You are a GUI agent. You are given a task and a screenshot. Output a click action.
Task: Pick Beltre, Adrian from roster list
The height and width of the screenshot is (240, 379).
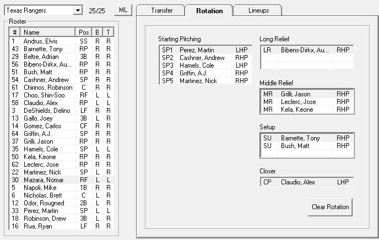pyautogui.click(x=48, y=57)
